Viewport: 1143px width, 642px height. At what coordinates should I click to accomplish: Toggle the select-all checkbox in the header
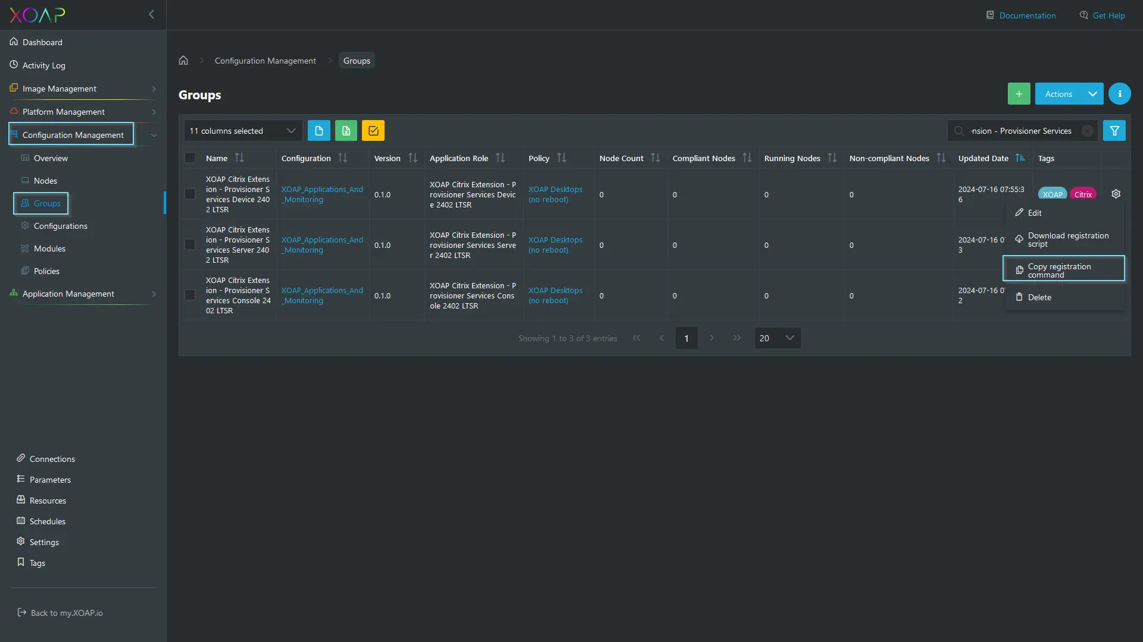pyautogui.click(x=190, y=158)
